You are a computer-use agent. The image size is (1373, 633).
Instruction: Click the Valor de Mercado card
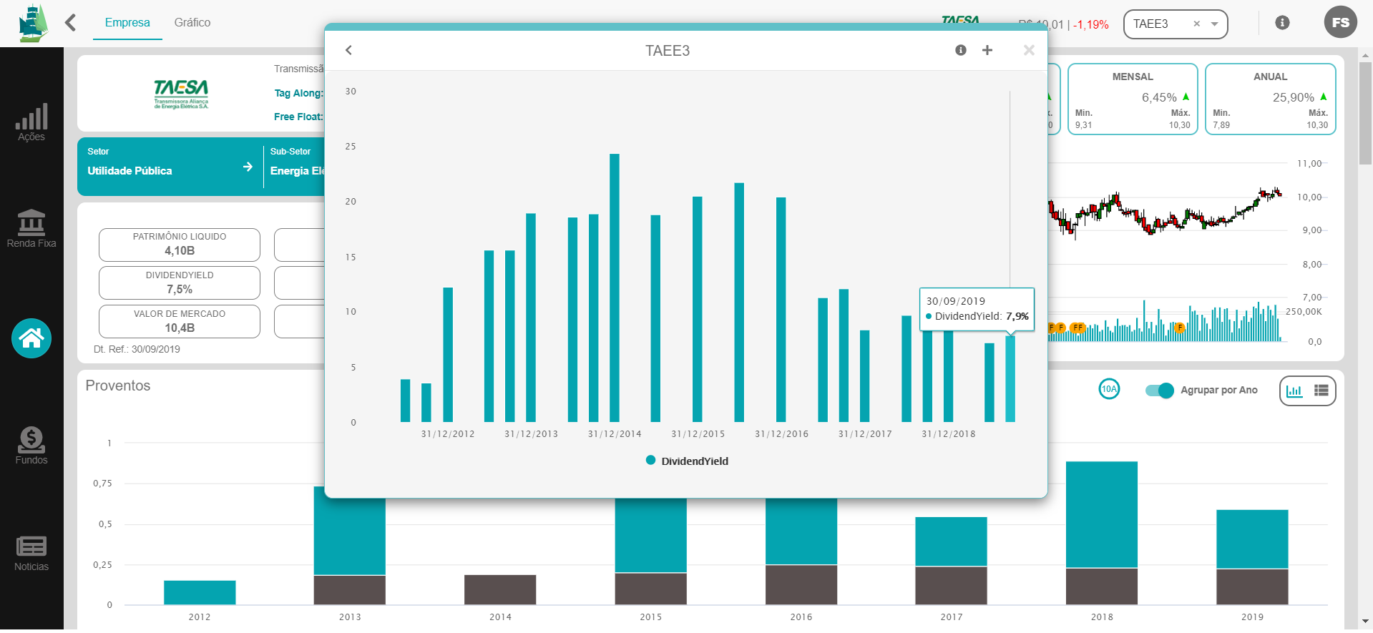click(x=180, y=322)
